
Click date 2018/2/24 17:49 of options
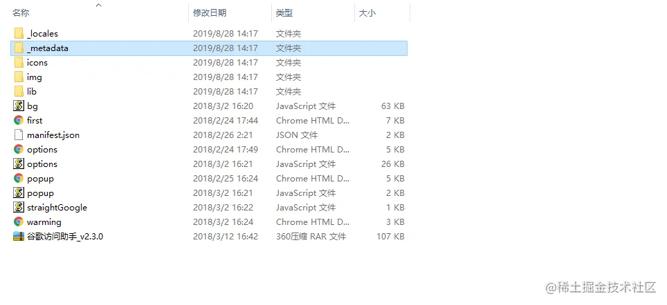click(x=226, y=149)
